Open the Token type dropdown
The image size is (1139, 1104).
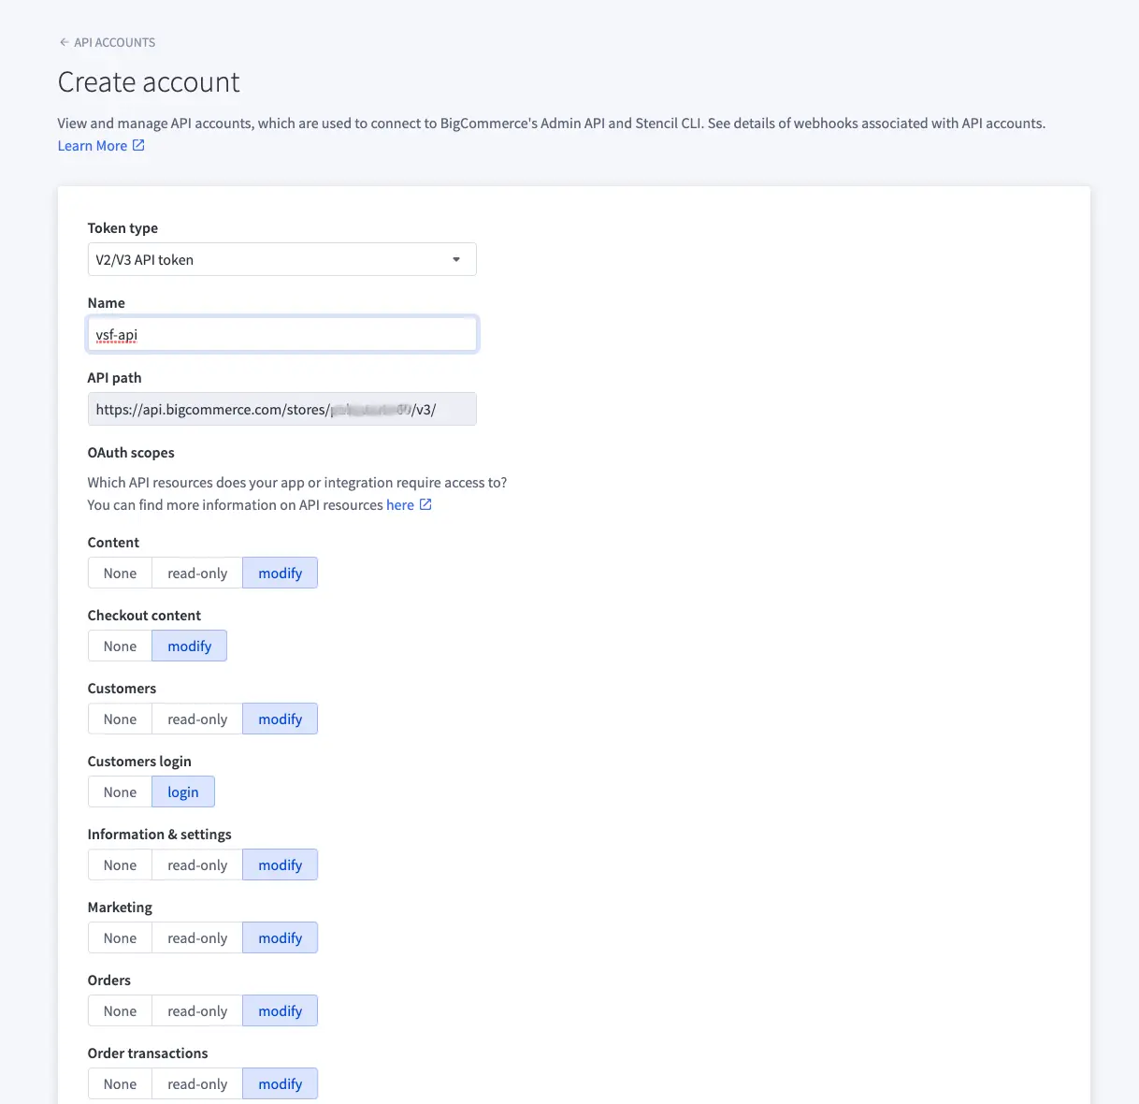[x=281, y=259]
